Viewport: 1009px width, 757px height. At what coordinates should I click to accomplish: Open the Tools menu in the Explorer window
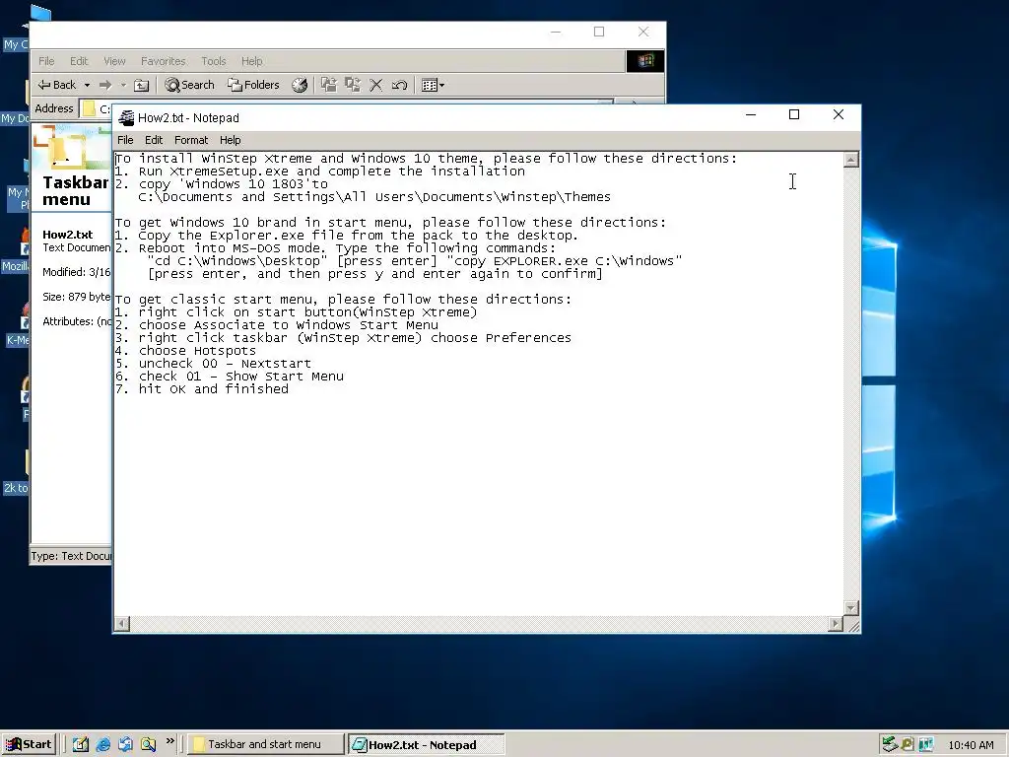213,61
